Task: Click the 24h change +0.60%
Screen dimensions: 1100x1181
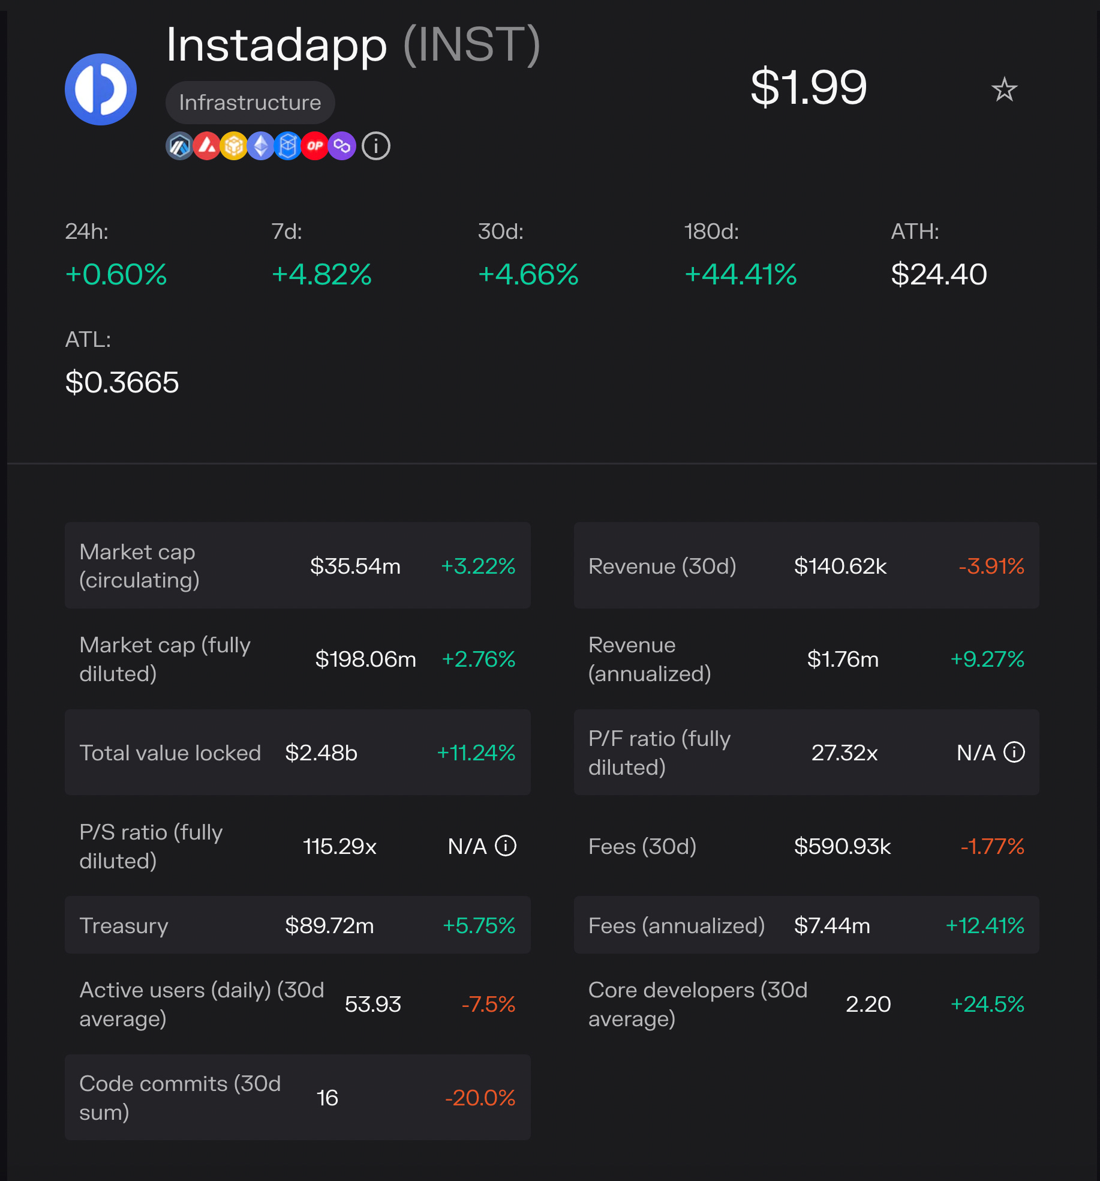Action: pos(116,275)
